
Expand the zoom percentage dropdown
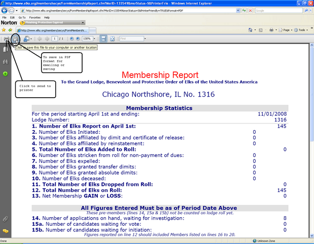(94, 39)
